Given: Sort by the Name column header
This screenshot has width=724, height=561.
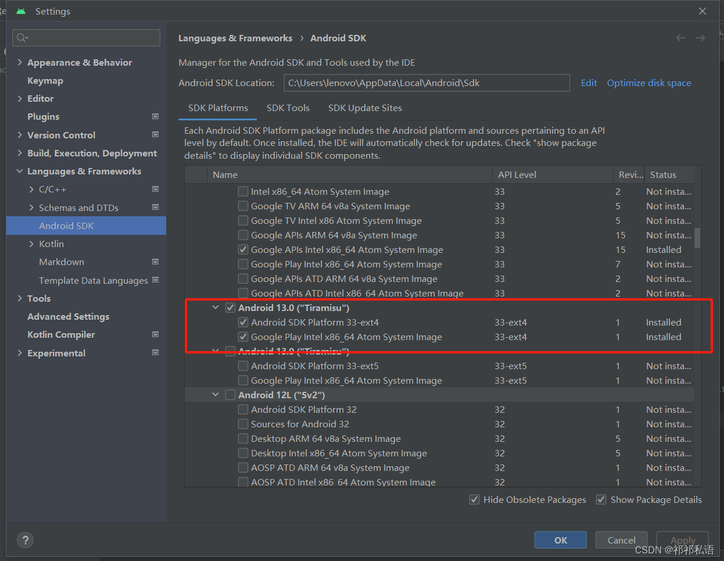Looking at the screenshot, I should point(350,174).
